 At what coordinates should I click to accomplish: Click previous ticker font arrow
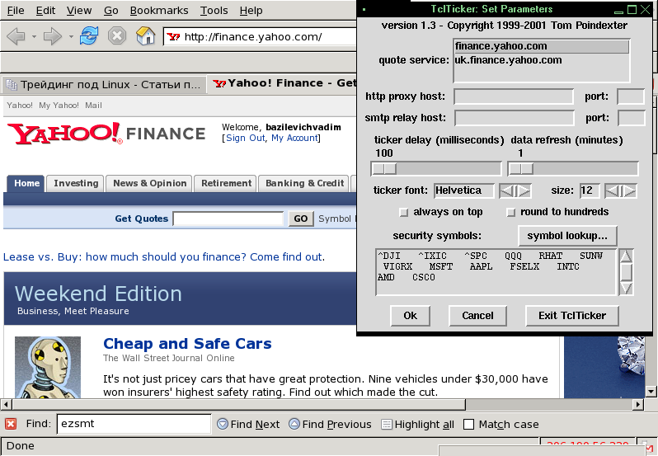(506, 190)
